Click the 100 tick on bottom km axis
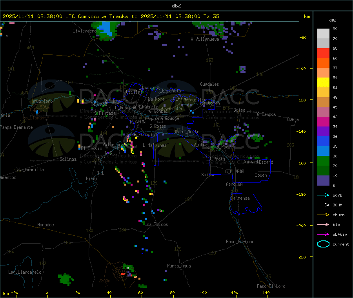Screen dimensions: 353x298 (x=203, y=293)
